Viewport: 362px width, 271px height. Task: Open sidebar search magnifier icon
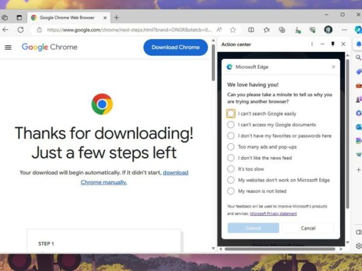[358, 57]
